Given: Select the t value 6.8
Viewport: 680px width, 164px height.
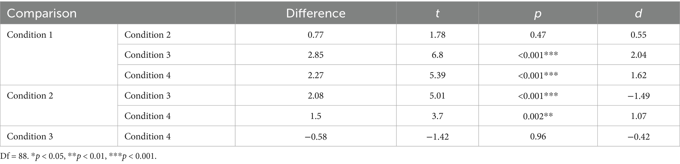Looking at the screenshot, I should (x=437, y=55).
